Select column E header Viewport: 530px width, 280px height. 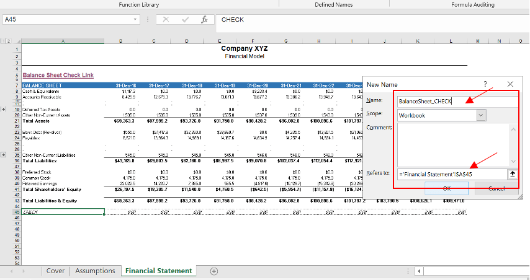pyautogui.click(x=220, y=41)
